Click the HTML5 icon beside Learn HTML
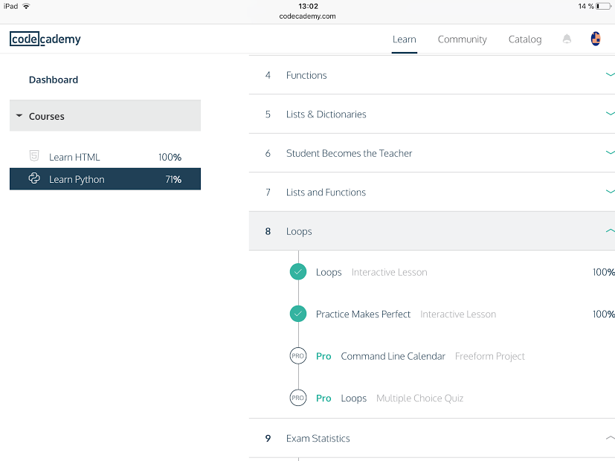 pyautogui.click(x=34, y=156)
